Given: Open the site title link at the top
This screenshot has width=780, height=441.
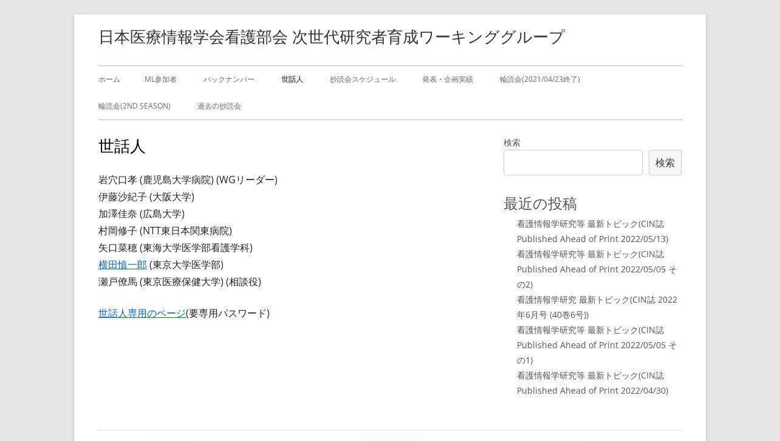Looking at the screenshot, I should 332,37.
